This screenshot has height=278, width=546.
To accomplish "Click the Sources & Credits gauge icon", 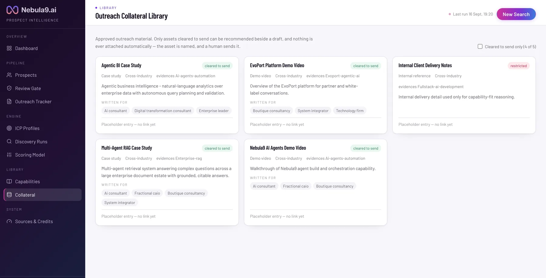I will [9, 221].
